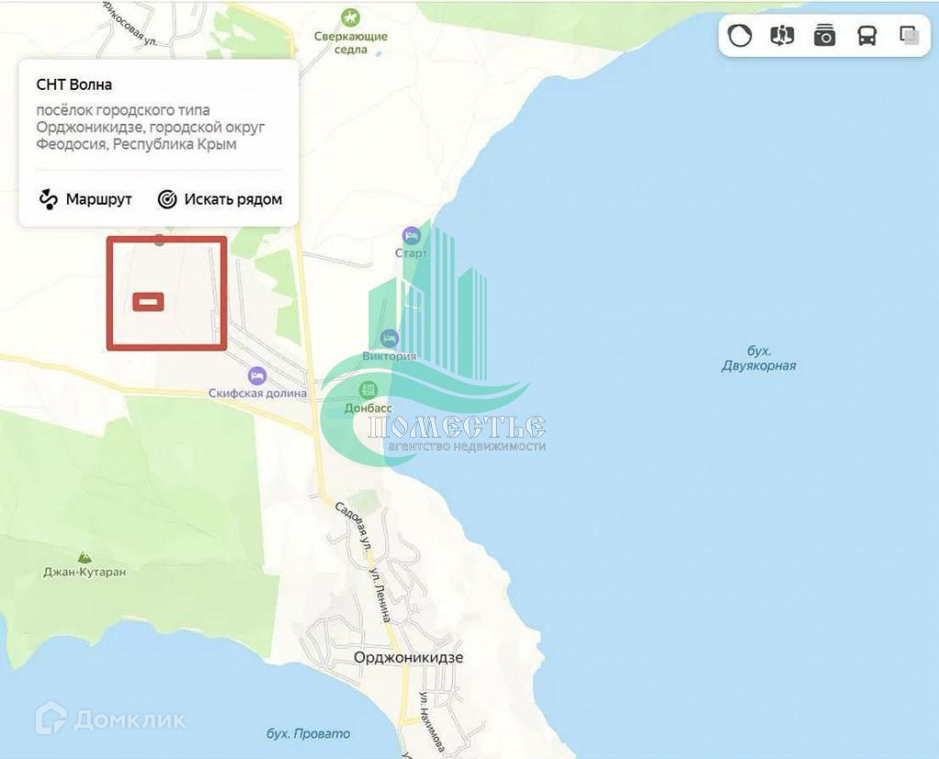Open the Донбасс place marker

[x=368, y=390]
